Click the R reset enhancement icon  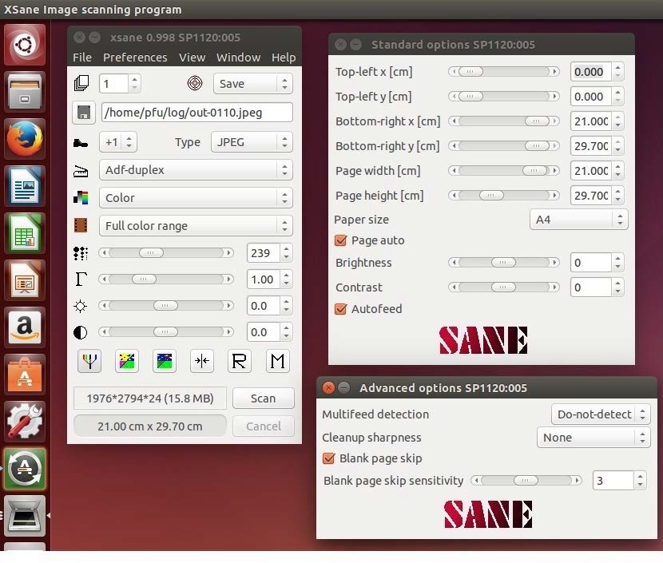click(x=239, y=361)
